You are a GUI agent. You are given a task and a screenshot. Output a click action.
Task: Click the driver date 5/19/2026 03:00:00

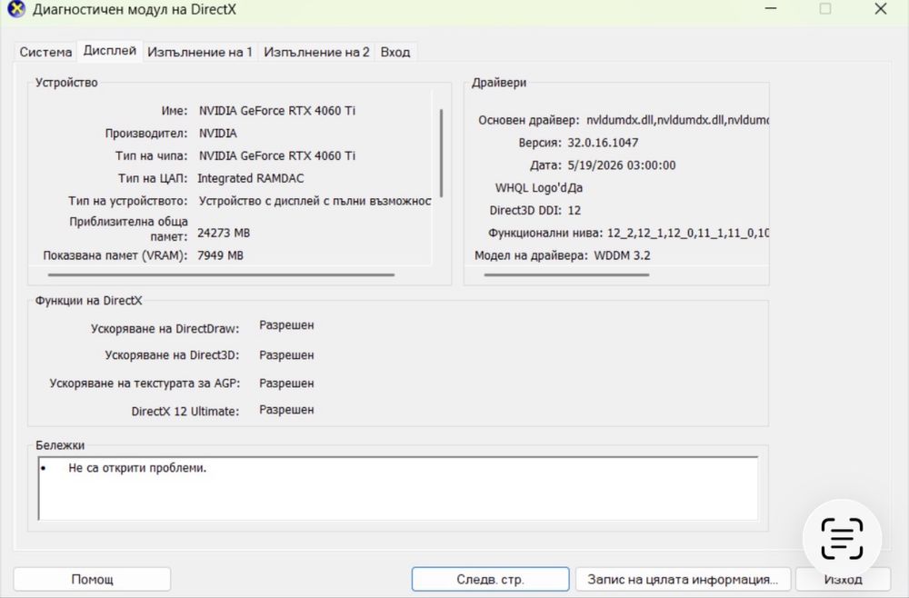622,165
